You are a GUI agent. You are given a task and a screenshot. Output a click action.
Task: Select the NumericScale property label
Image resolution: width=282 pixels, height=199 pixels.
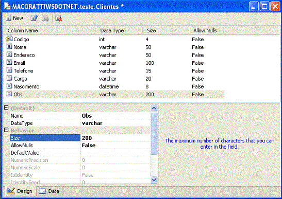(45, 168)
